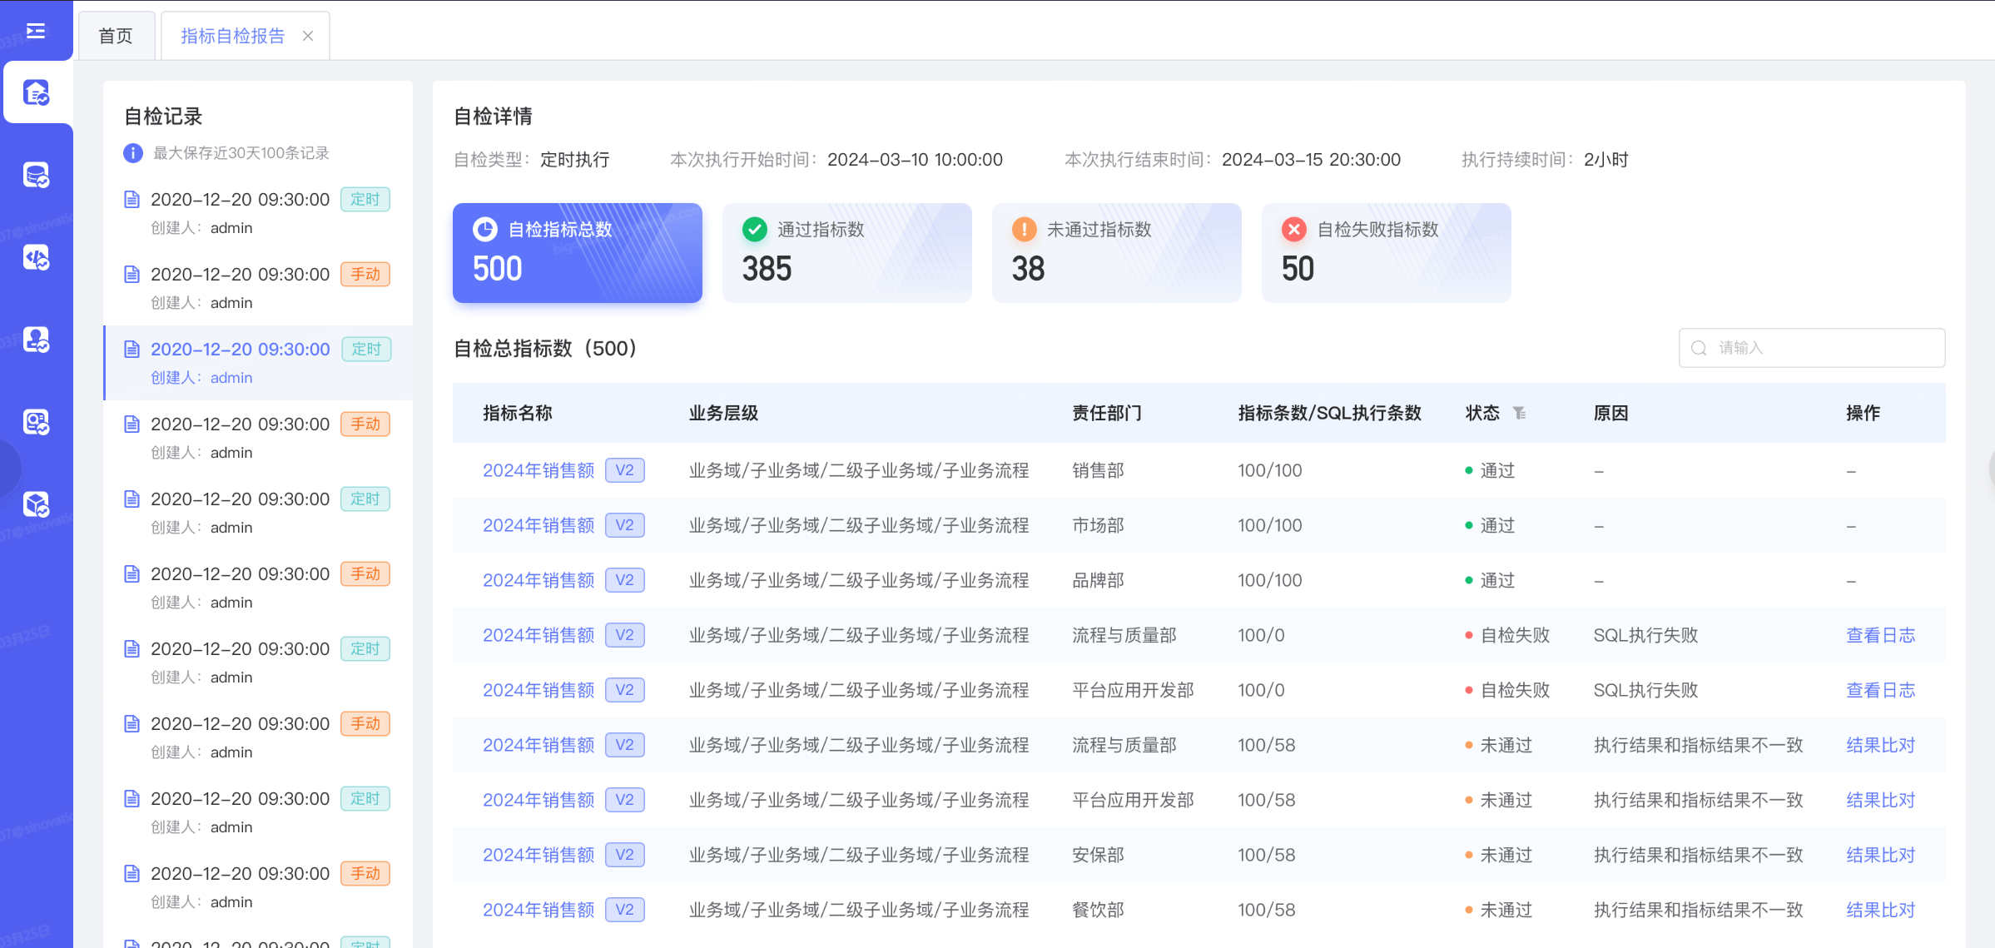Viewport: 1995px width, 948px height.
Task: Click the 2小时 duration value
Action: pos(1605,160)
